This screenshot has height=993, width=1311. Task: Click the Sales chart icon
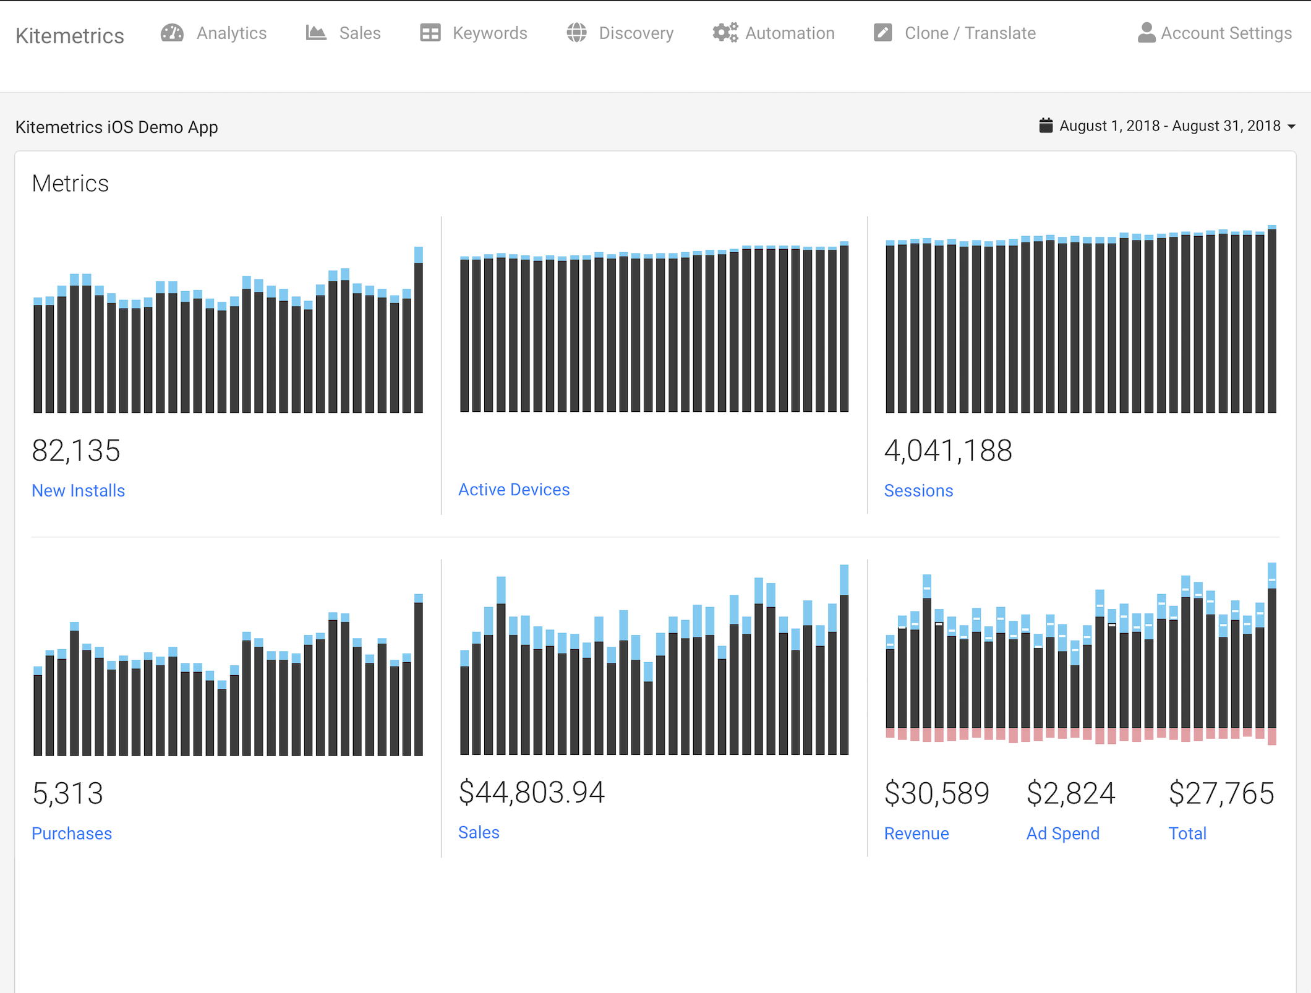[315, 33]
